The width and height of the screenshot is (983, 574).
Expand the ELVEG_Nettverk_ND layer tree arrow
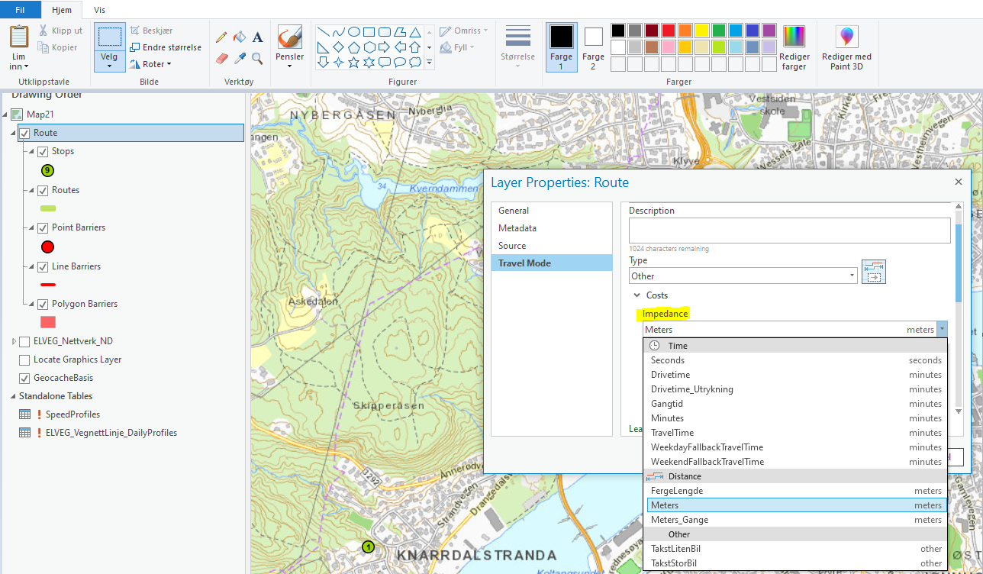[x=13, y=341]
